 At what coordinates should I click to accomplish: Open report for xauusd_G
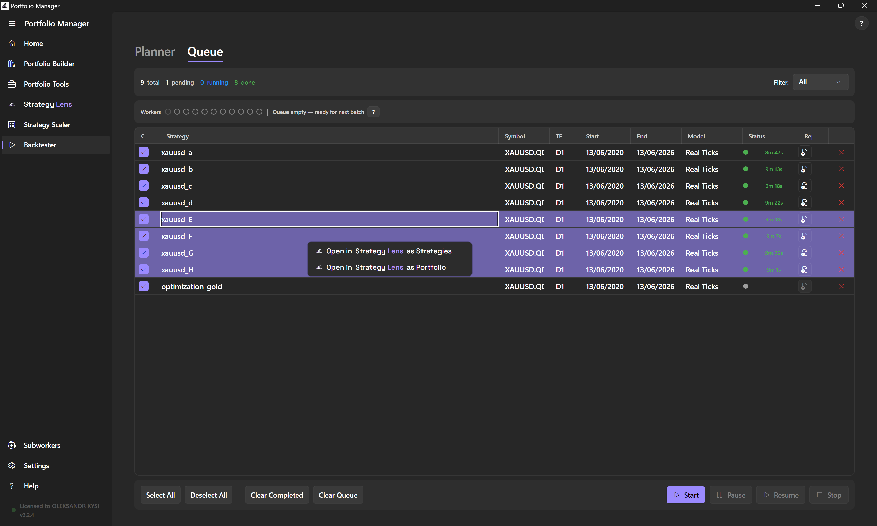tap(804, 253)
